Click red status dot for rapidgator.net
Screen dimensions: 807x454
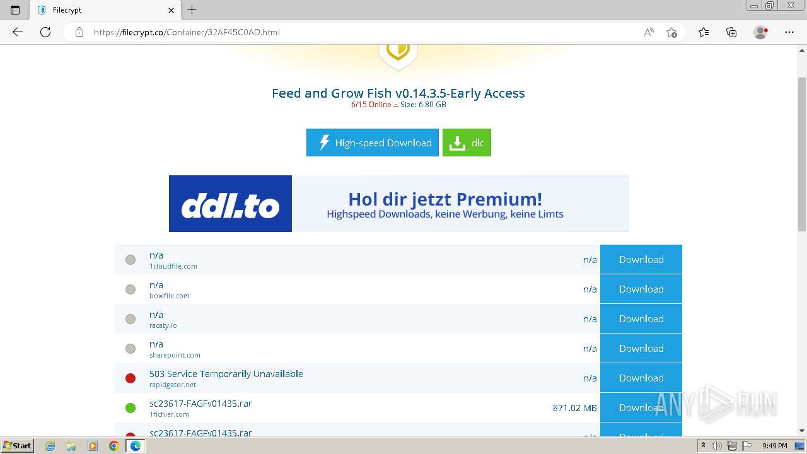pos(131,378)
